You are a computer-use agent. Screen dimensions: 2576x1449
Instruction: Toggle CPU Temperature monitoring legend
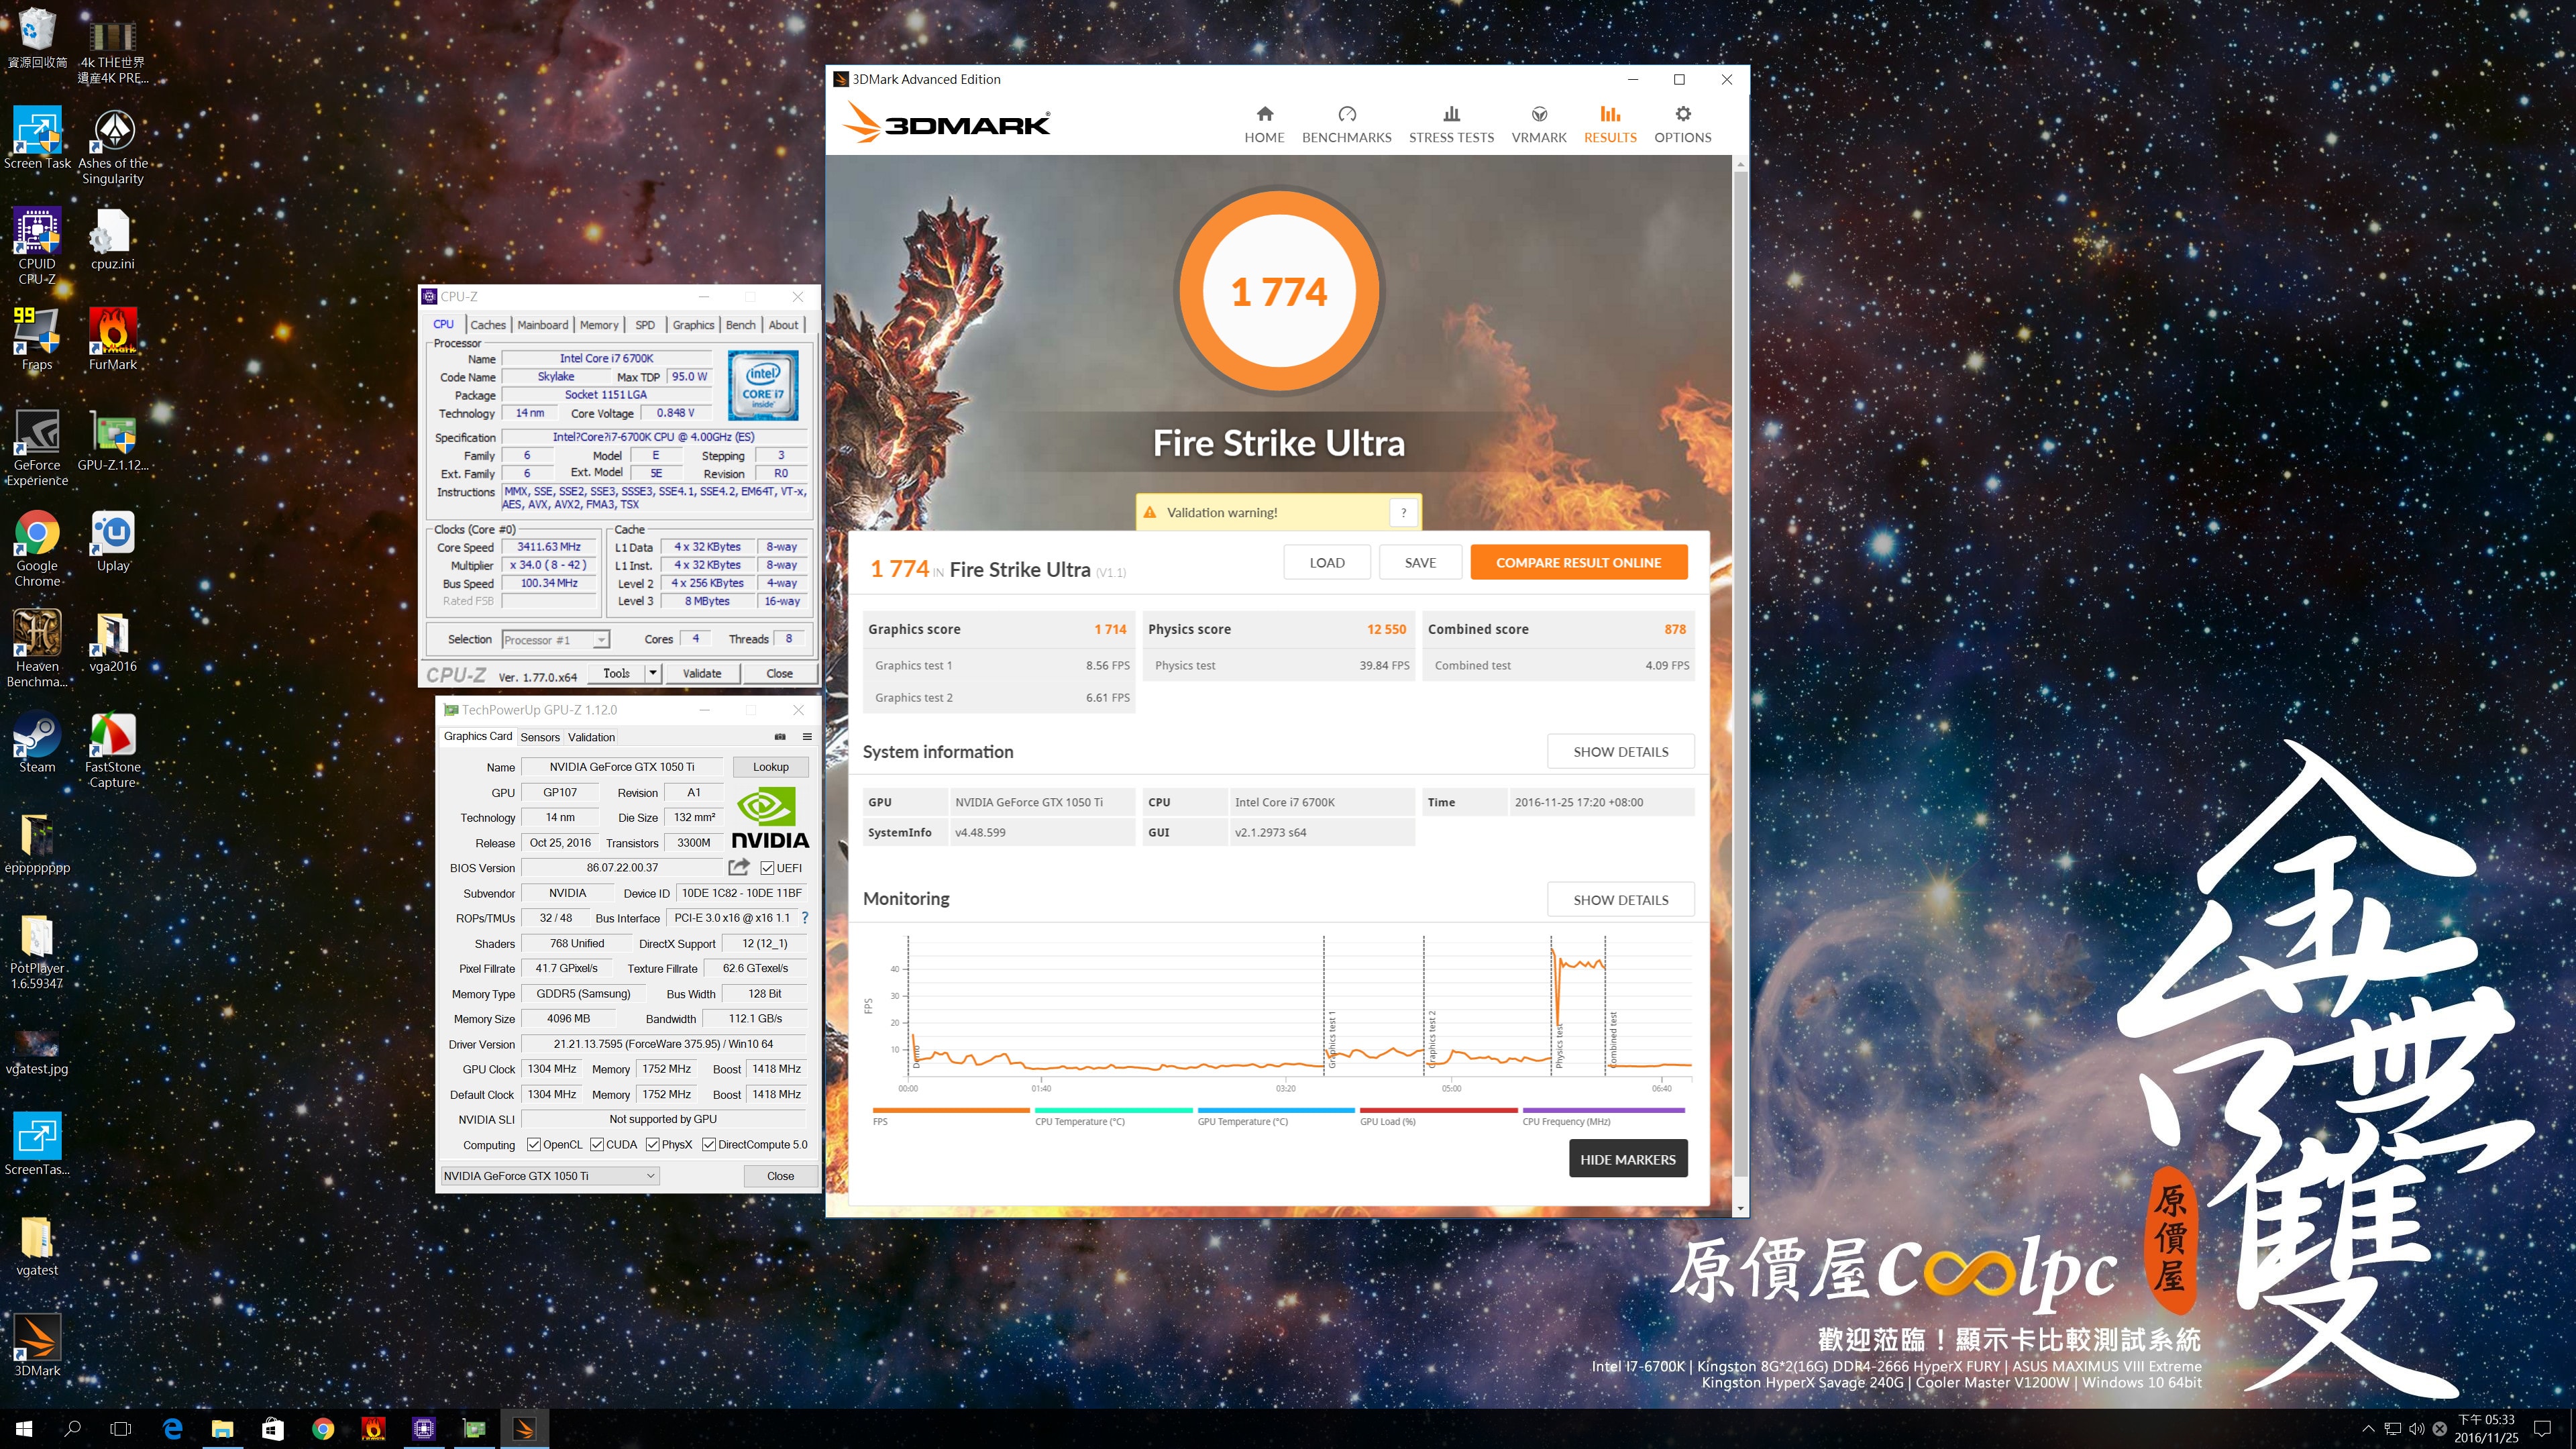(x=1113, y=1116)
